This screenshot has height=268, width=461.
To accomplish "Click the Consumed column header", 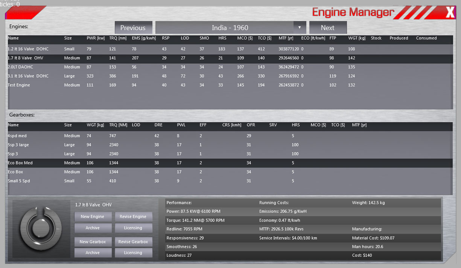I will (426, 38).
